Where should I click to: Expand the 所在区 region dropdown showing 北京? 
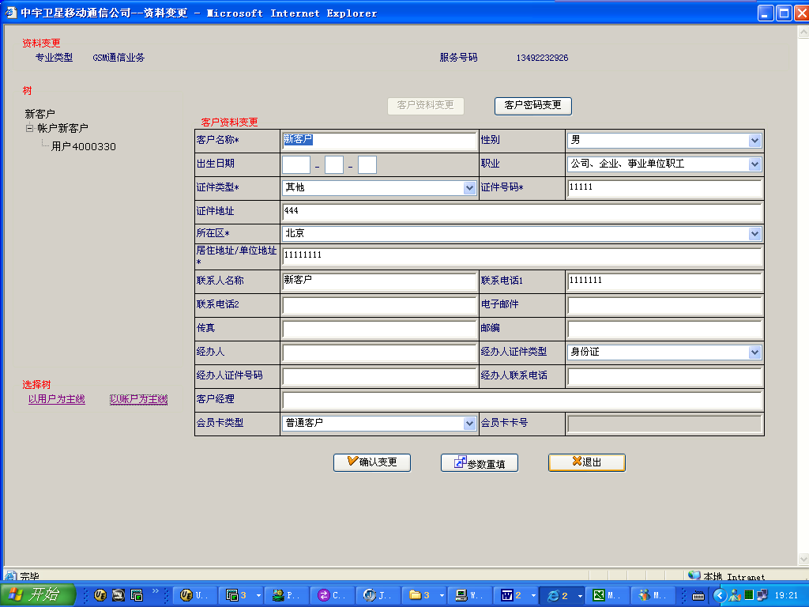pyautogui.click(x=754, y=234)
